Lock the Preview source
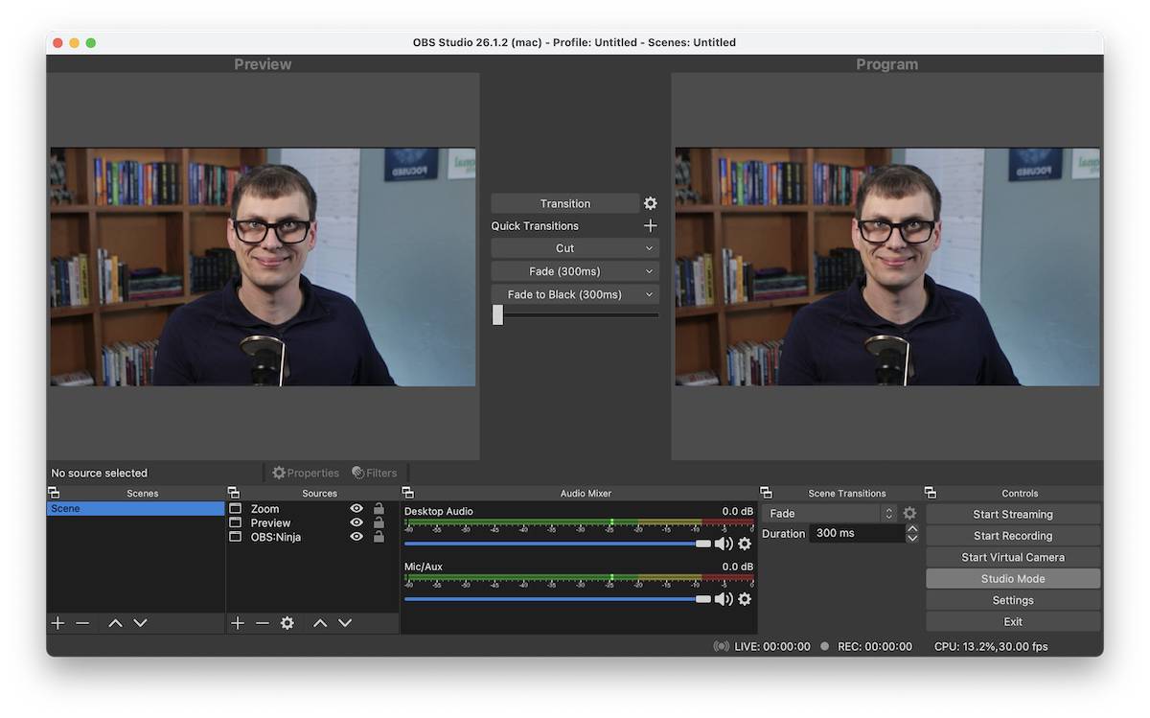The width and height of the screenshot is (1150, 718). click(x=379, y=522)
